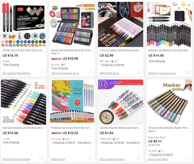
Task: Click star rating 4.8 on acrylic paint set
Action: [x=66, y=139]
